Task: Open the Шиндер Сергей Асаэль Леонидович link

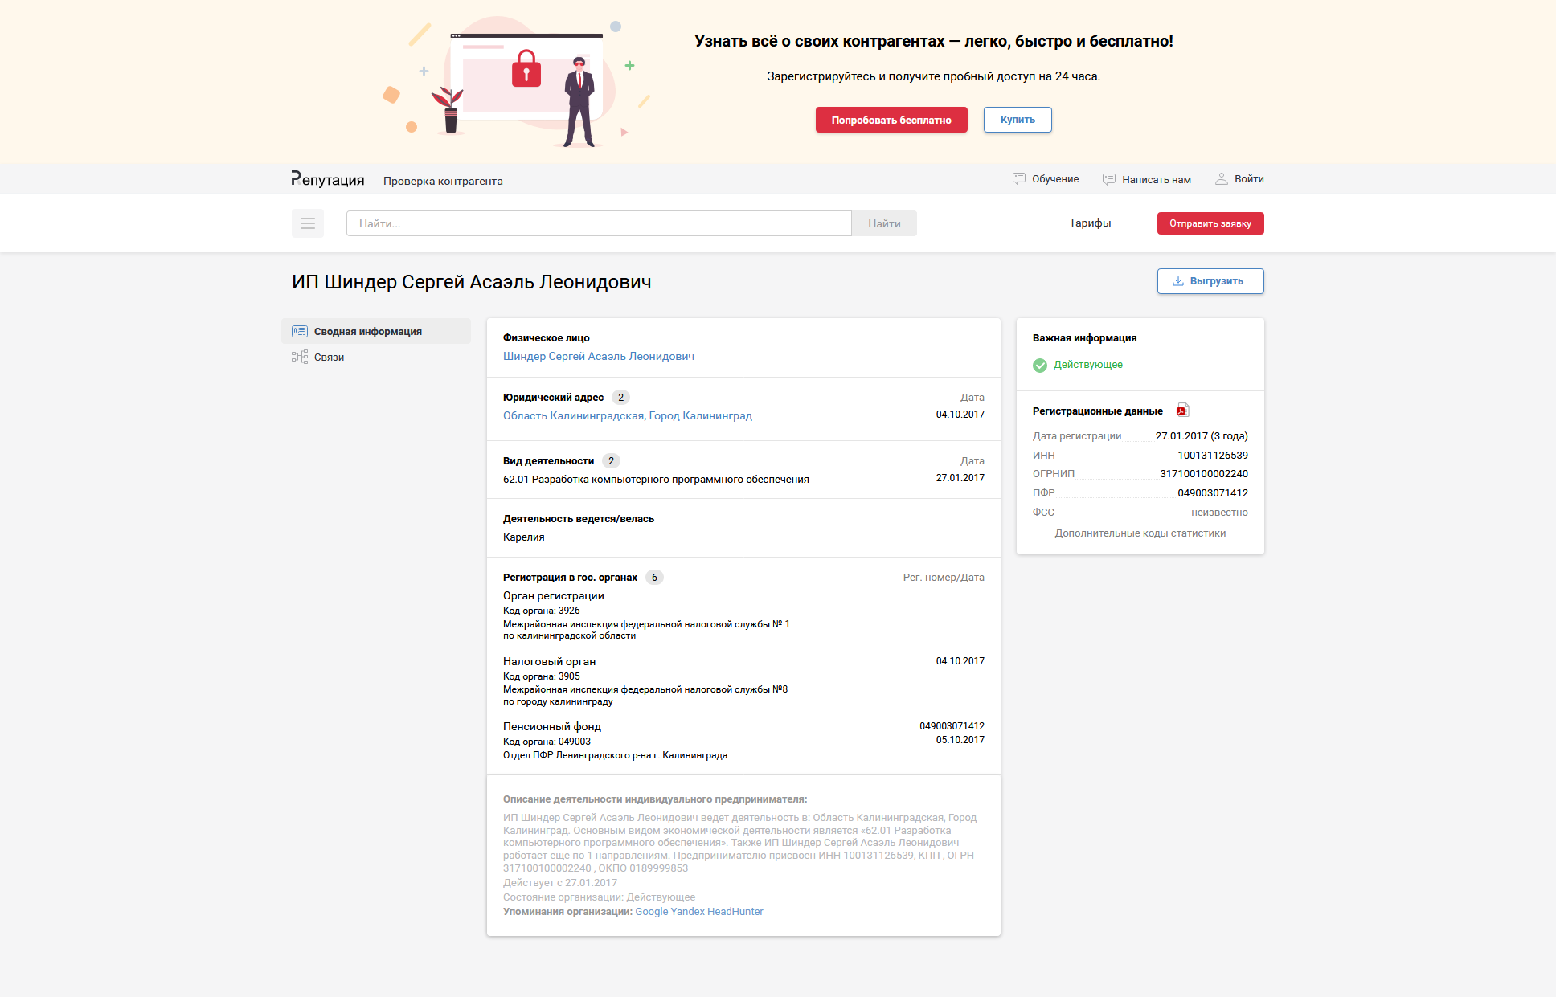Action: [x=598, y=356]
